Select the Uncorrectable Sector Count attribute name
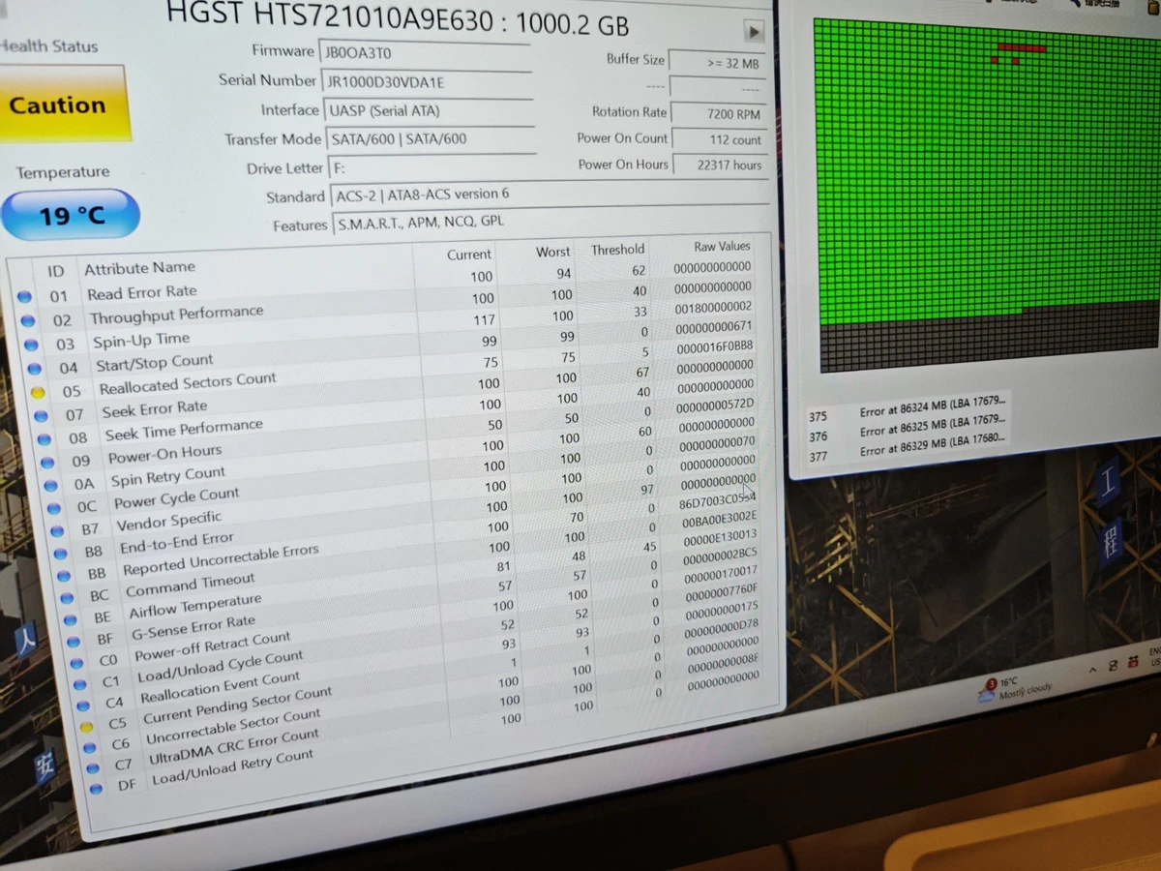1161x871 pixels. (x=233, y=727)
